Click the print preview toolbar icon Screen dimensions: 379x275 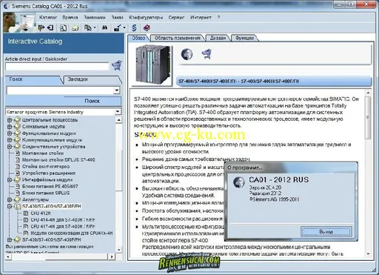tap(63, 27)
